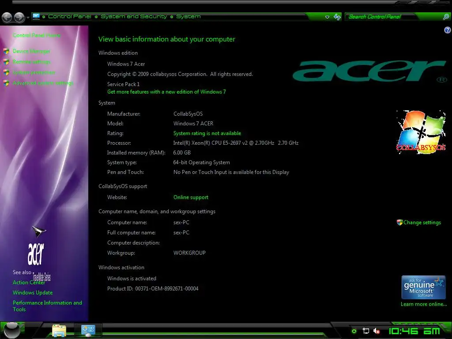
Task: Click the Windows 7 Acer edition text
Action: coord(126,64)
